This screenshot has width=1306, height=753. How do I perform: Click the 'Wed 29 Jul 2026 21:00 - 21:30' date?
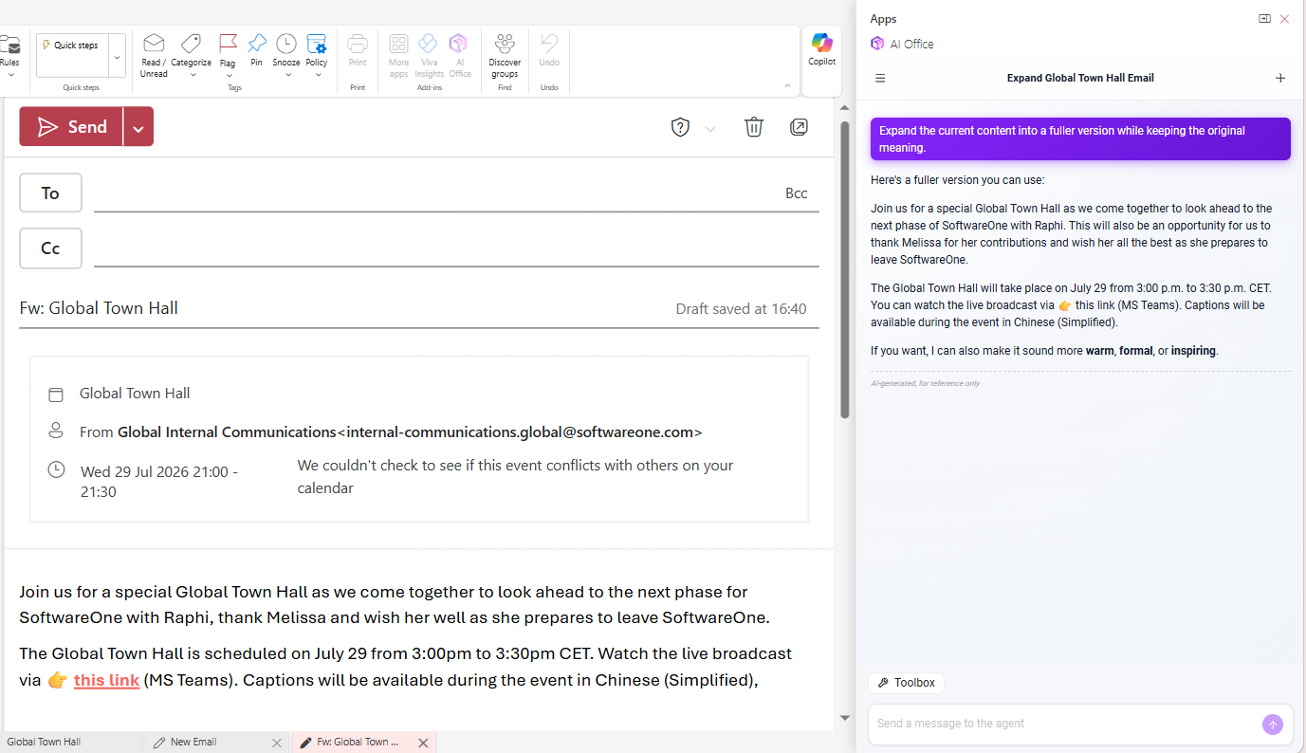tap(159, 482)
